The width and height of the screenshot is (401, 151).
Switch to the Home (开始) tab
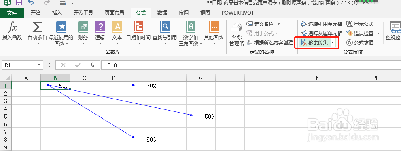pyautogui.click(x=35, y=13)
